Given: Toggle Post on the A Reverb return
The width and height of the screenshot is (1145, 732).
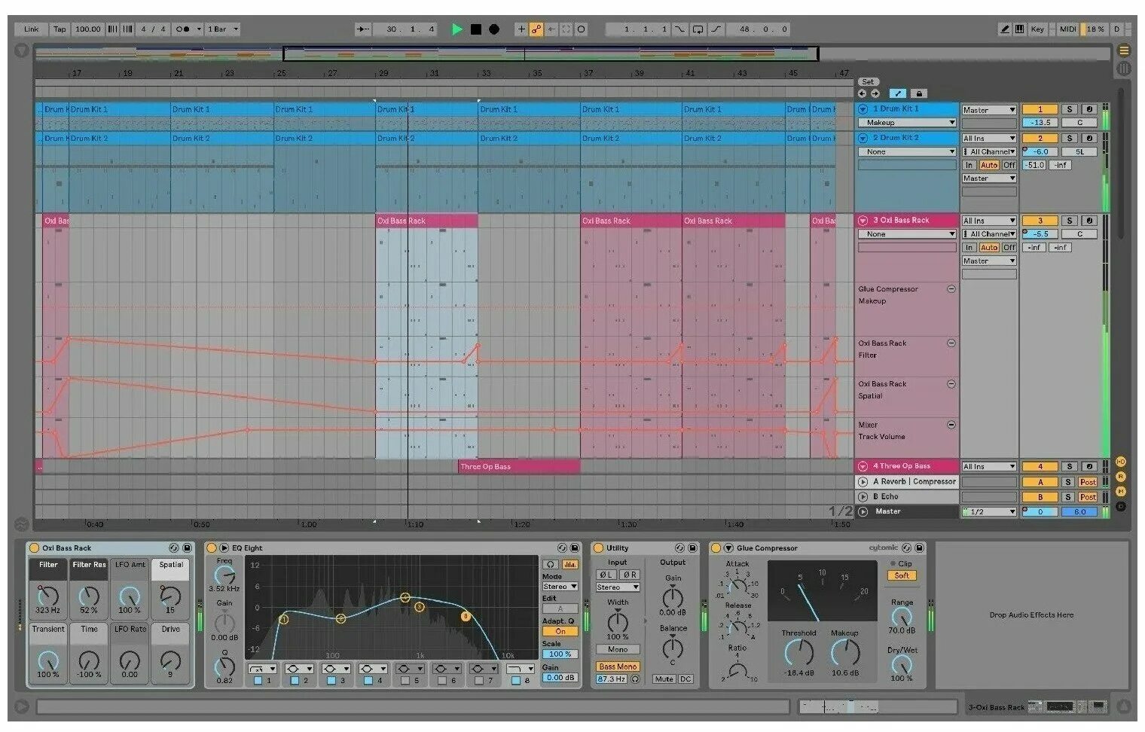Looking at the screenshot, I should (x=1088, y=482).
